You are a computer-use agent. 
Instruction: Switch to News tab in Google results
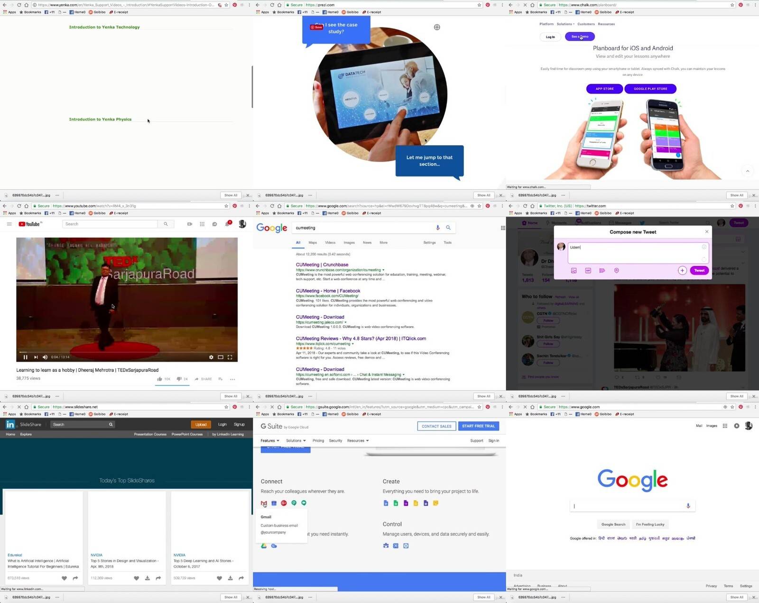pos(367,242)
